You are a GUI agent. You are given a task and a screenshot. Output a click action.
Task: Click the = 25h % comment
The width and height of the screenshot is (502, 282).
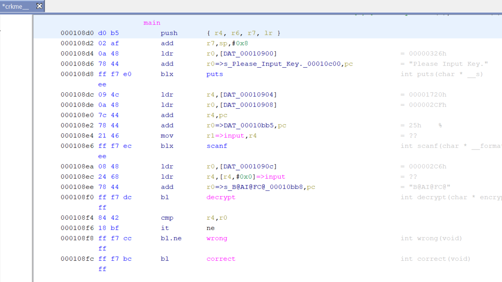point(421,125)
